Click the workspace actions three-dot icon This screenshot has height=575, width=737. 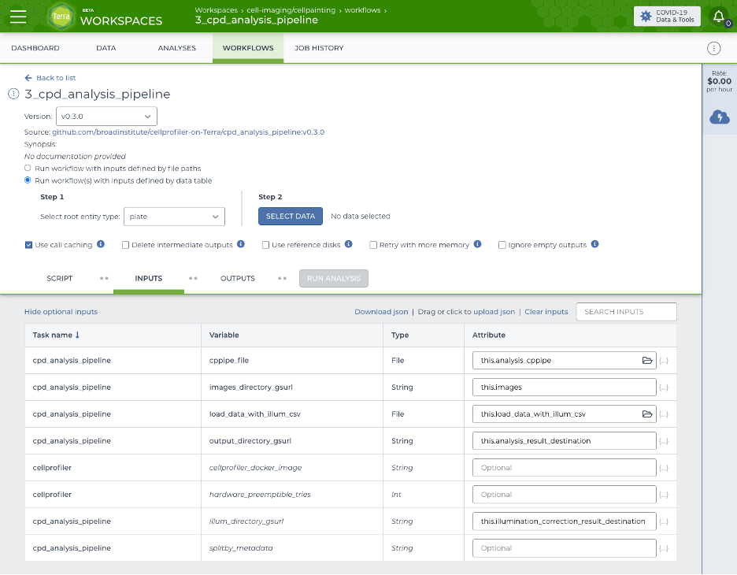pyautogui.click(x=713, y=48)
